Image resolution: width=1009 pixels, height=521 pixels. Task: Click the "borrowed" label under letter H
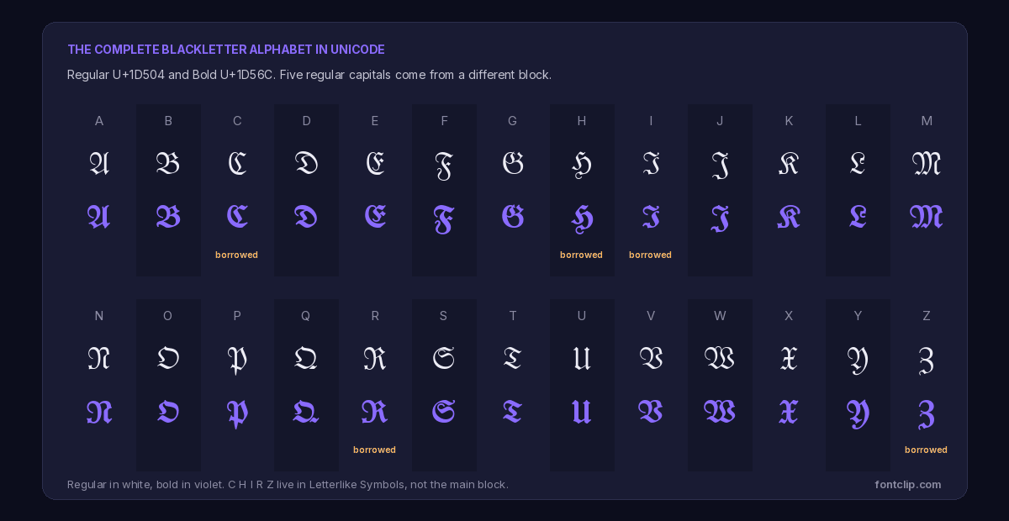coord(582,255)
